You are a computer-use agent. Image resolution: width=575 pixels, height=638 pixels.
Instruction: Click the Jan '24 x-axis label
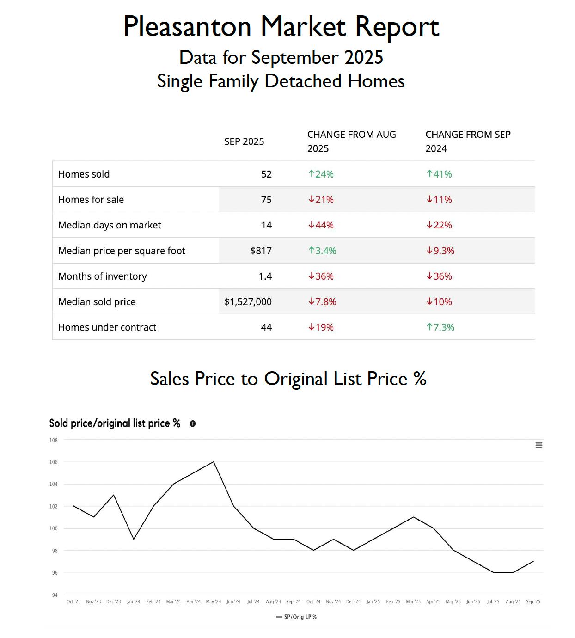coord(134,601)
